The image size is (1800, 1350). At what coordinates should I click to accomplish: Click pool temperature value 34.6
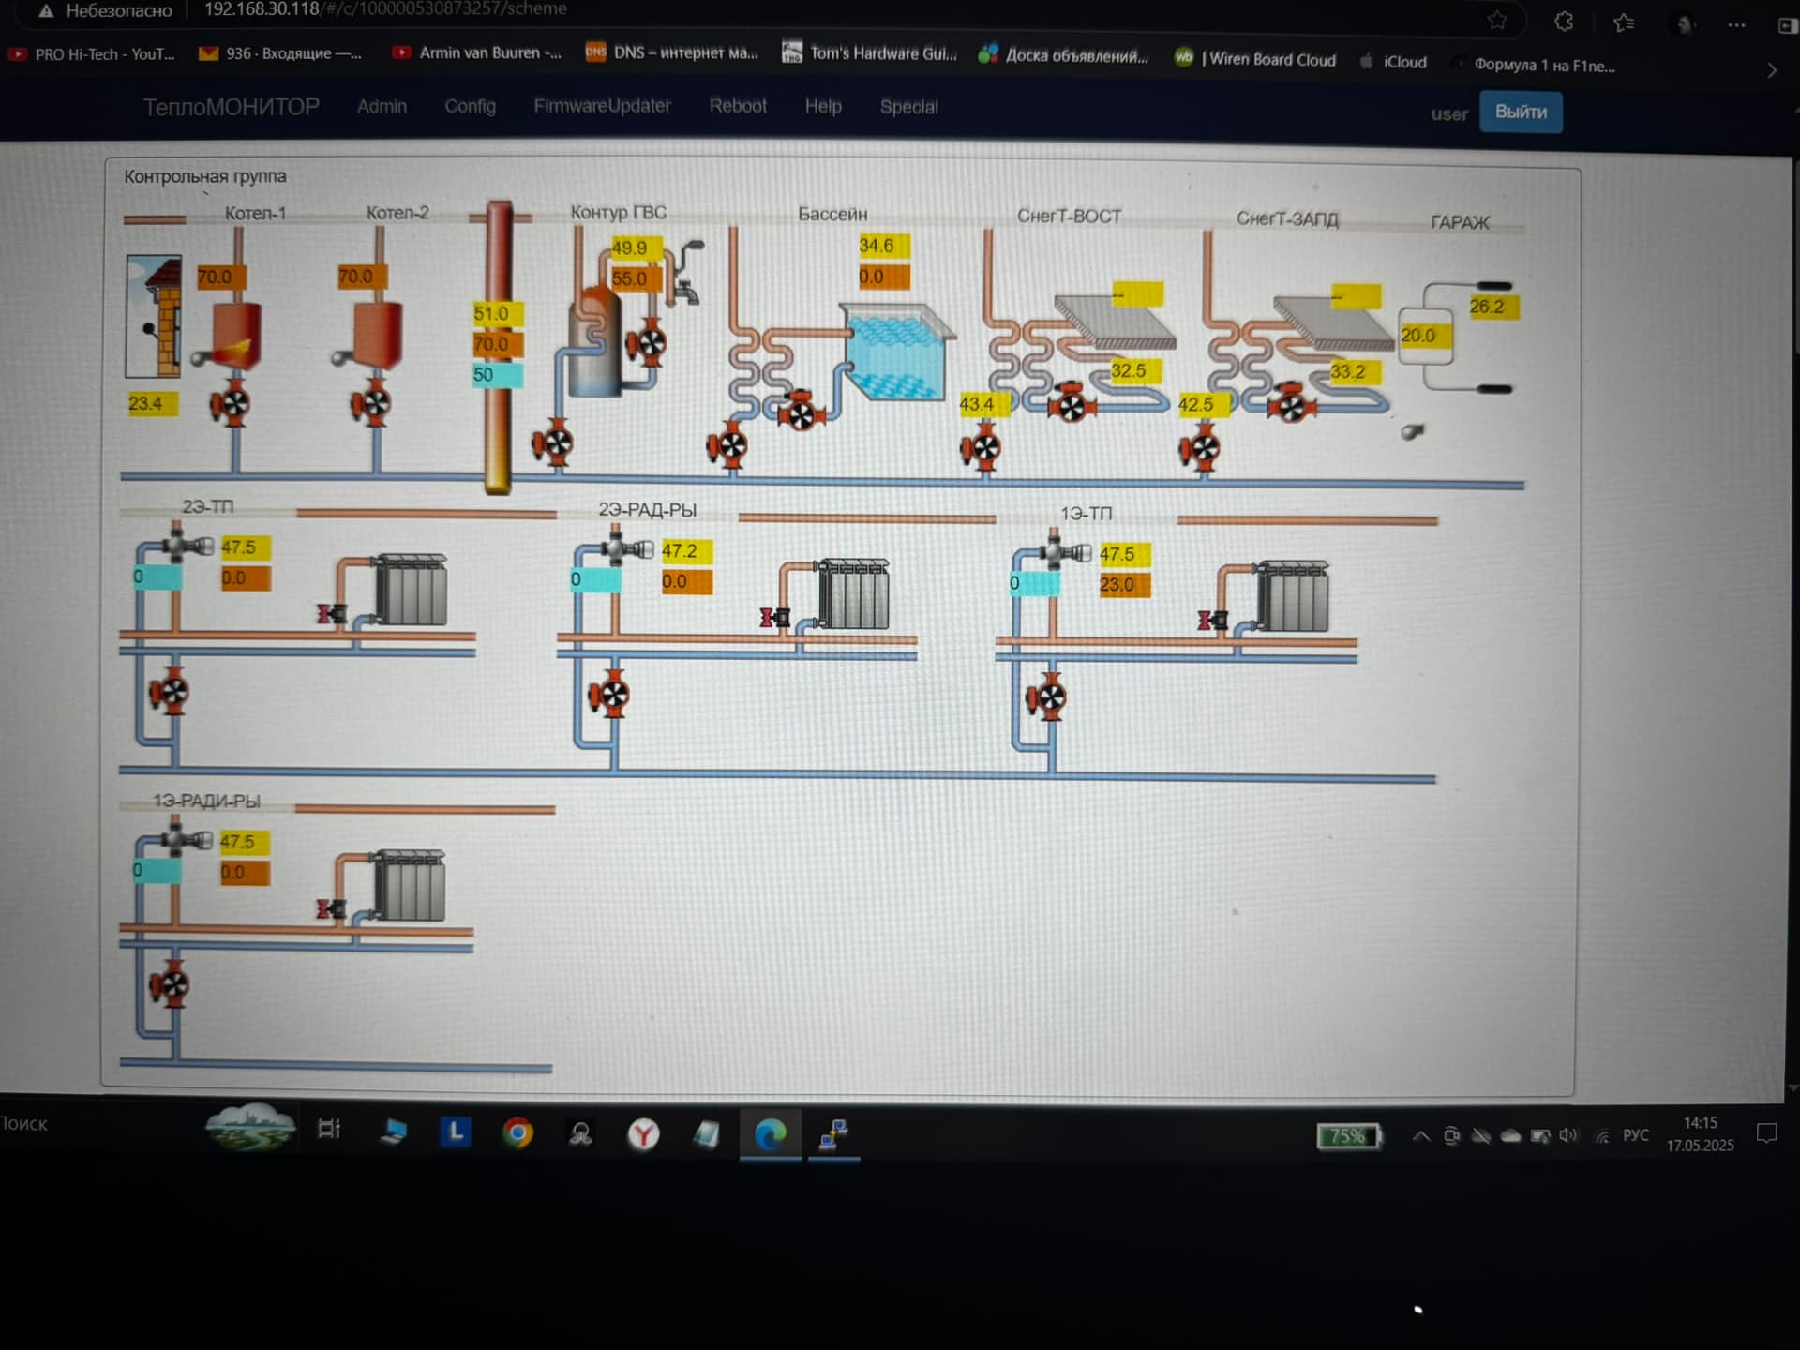[883, 246]
